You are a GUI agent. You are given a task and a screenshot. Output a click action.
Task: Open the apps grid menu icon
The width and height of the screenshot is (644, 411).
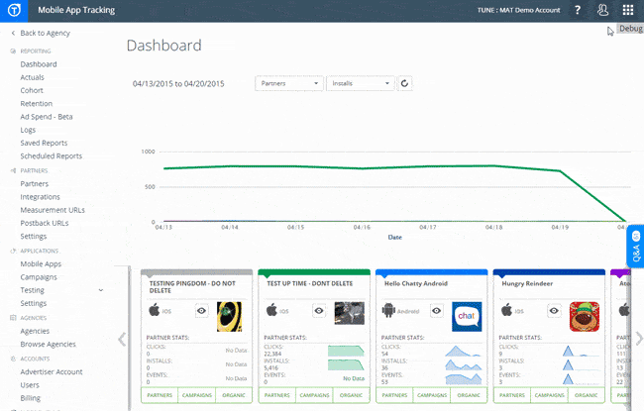[x=628, y=10]
